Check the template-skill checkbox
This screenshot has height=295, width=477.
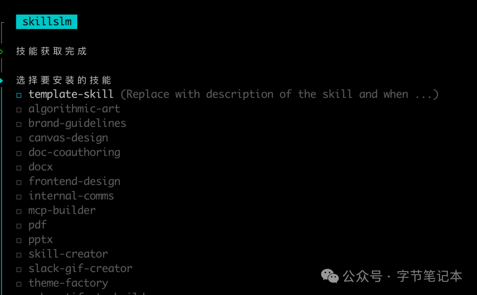pos(19,94)
